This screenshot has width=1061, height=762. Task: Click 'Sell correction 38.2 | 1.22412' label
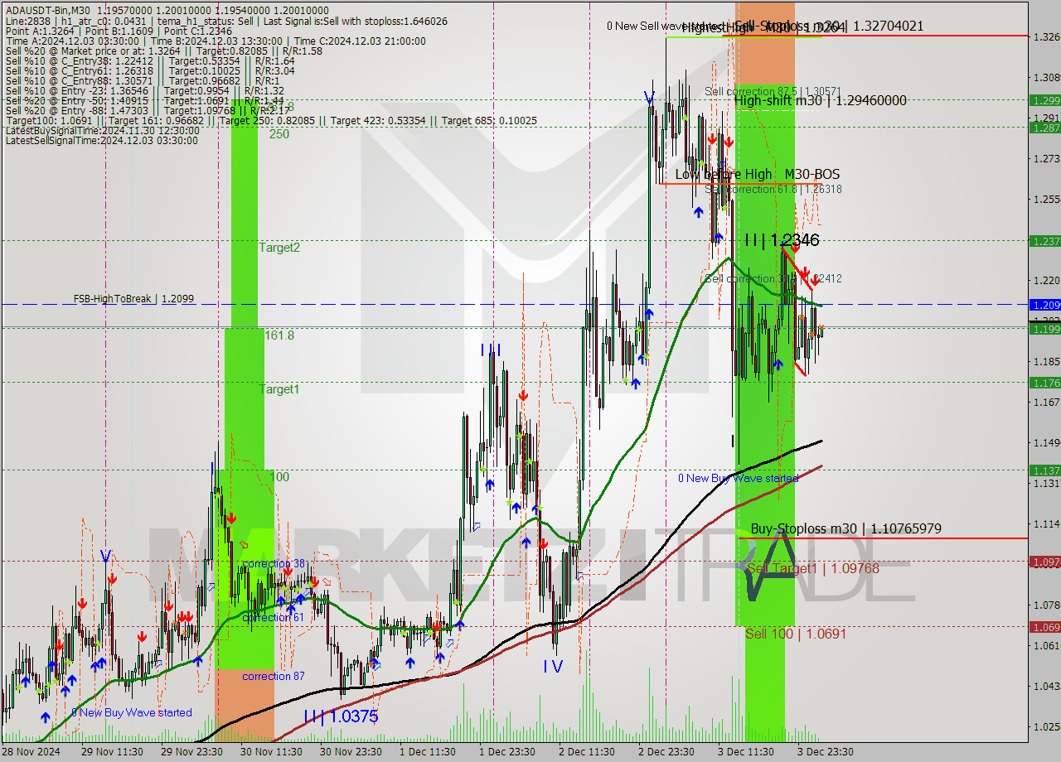coord(773,278)
